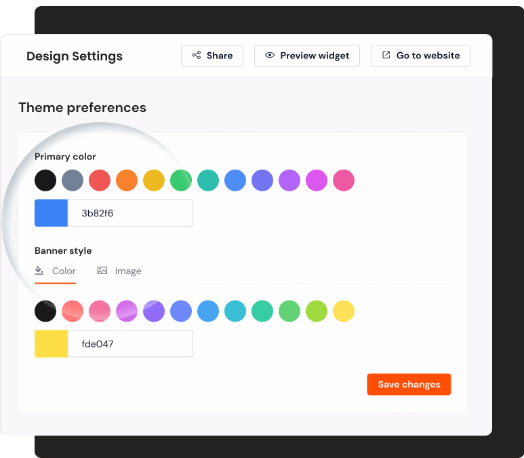Choose the green primary color swatch

point(181,180)
